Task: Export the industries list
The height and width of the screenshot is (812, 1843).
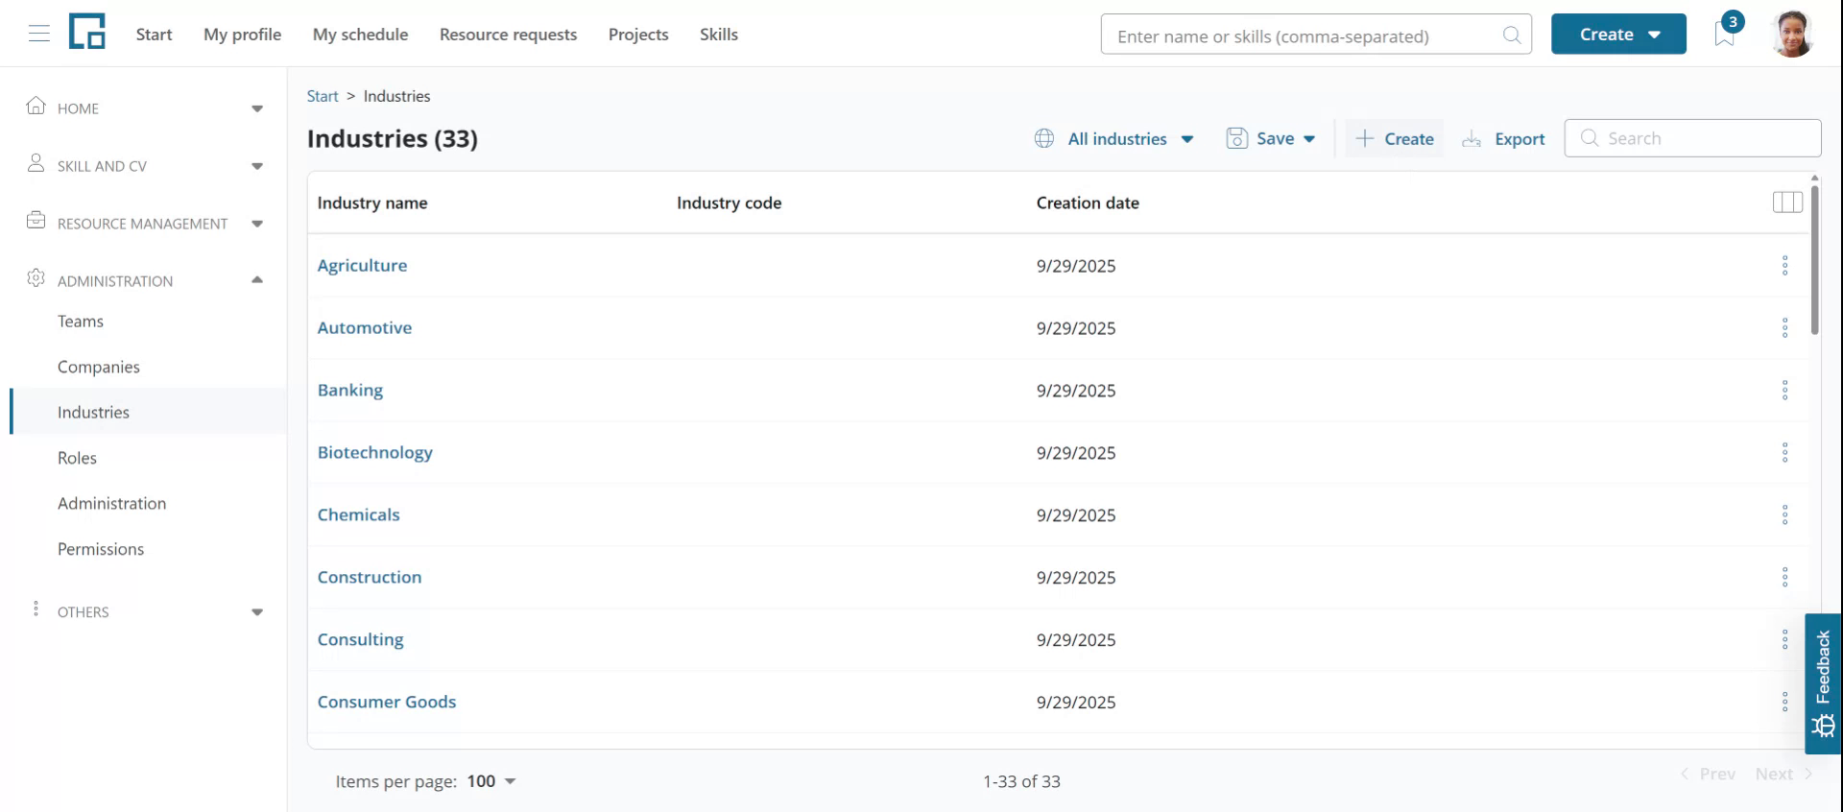Action: point(1503,139)
